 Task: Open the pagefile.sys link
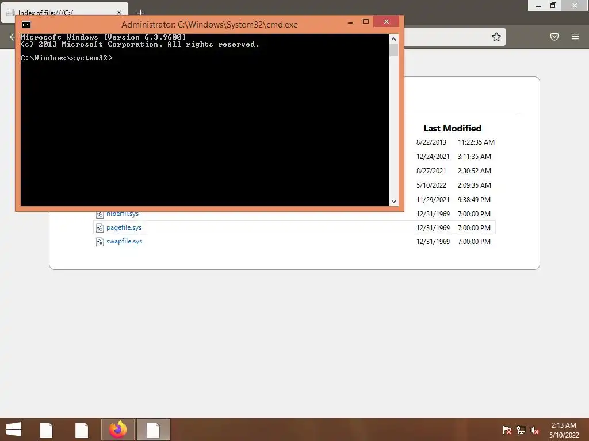(124, 227)
